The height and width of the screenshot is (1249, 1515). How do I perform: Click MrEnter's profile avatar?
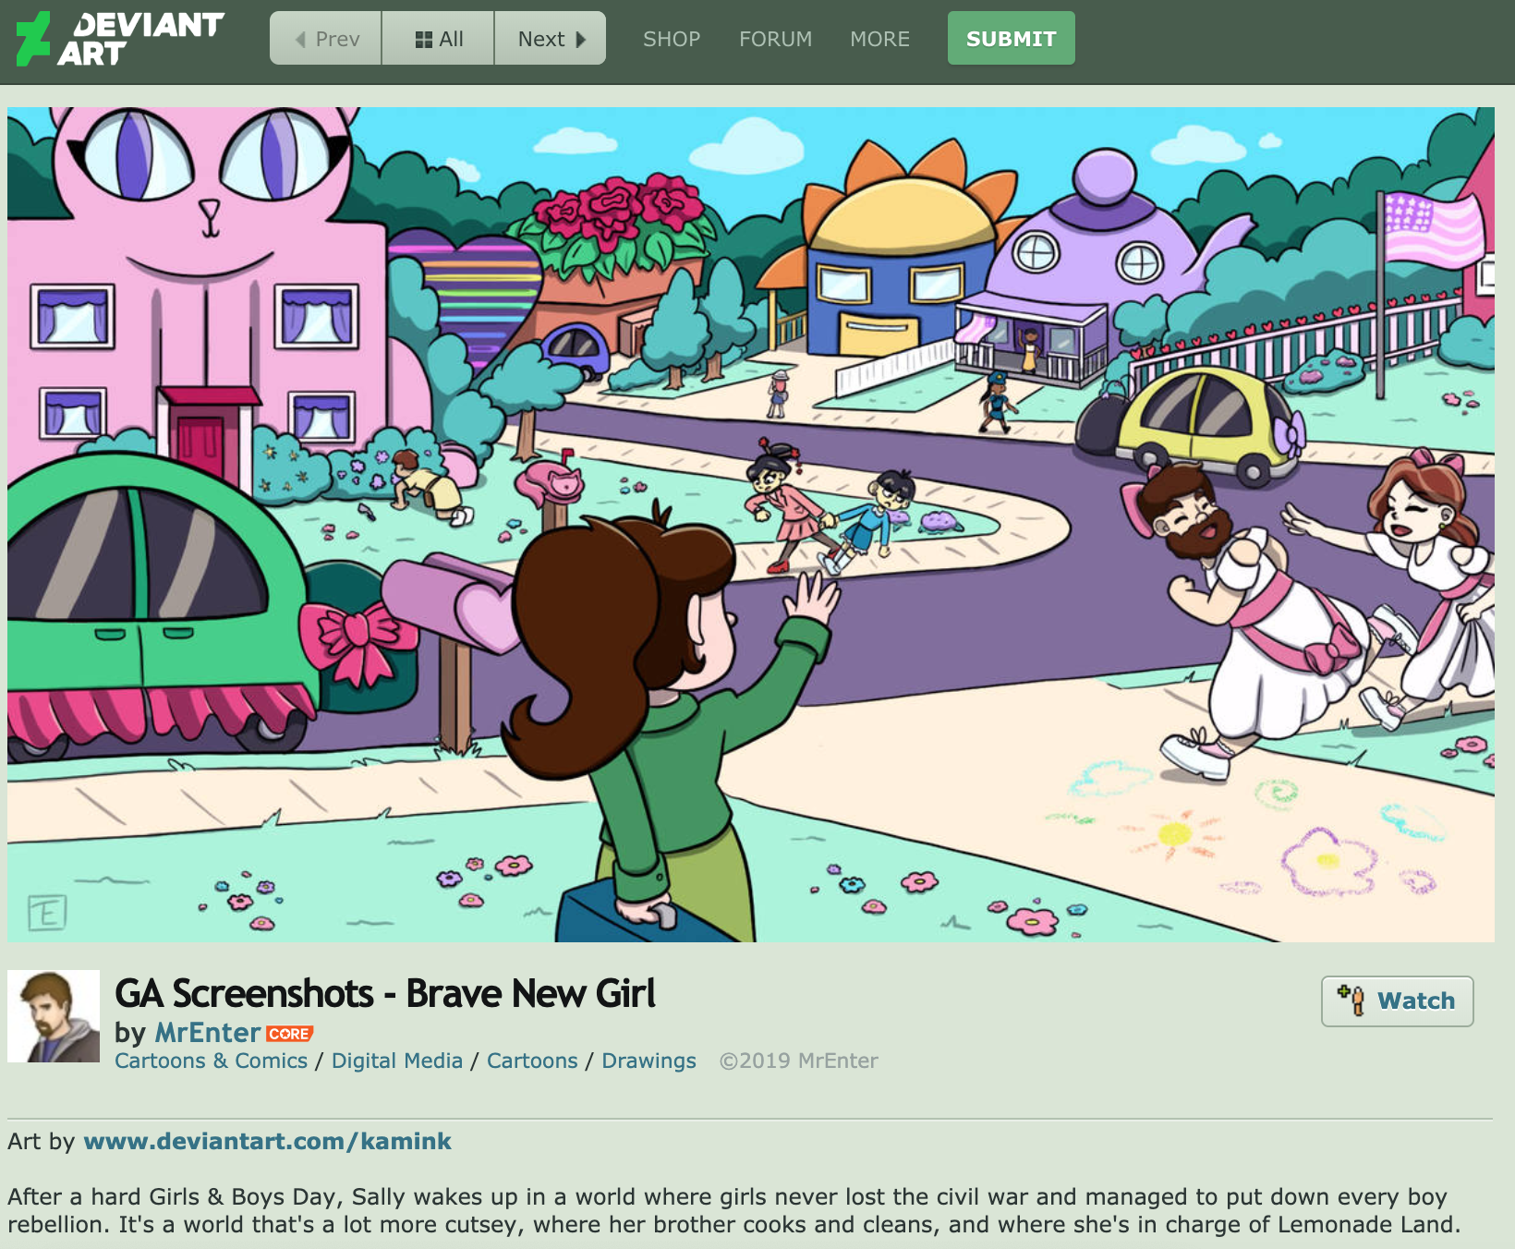pos(54,1016)
